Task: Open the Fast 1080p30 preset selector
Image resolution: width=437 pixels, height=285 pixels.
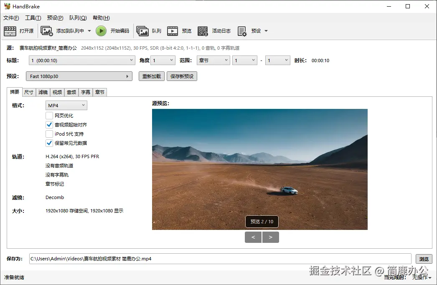Action: tap(79, 76)
